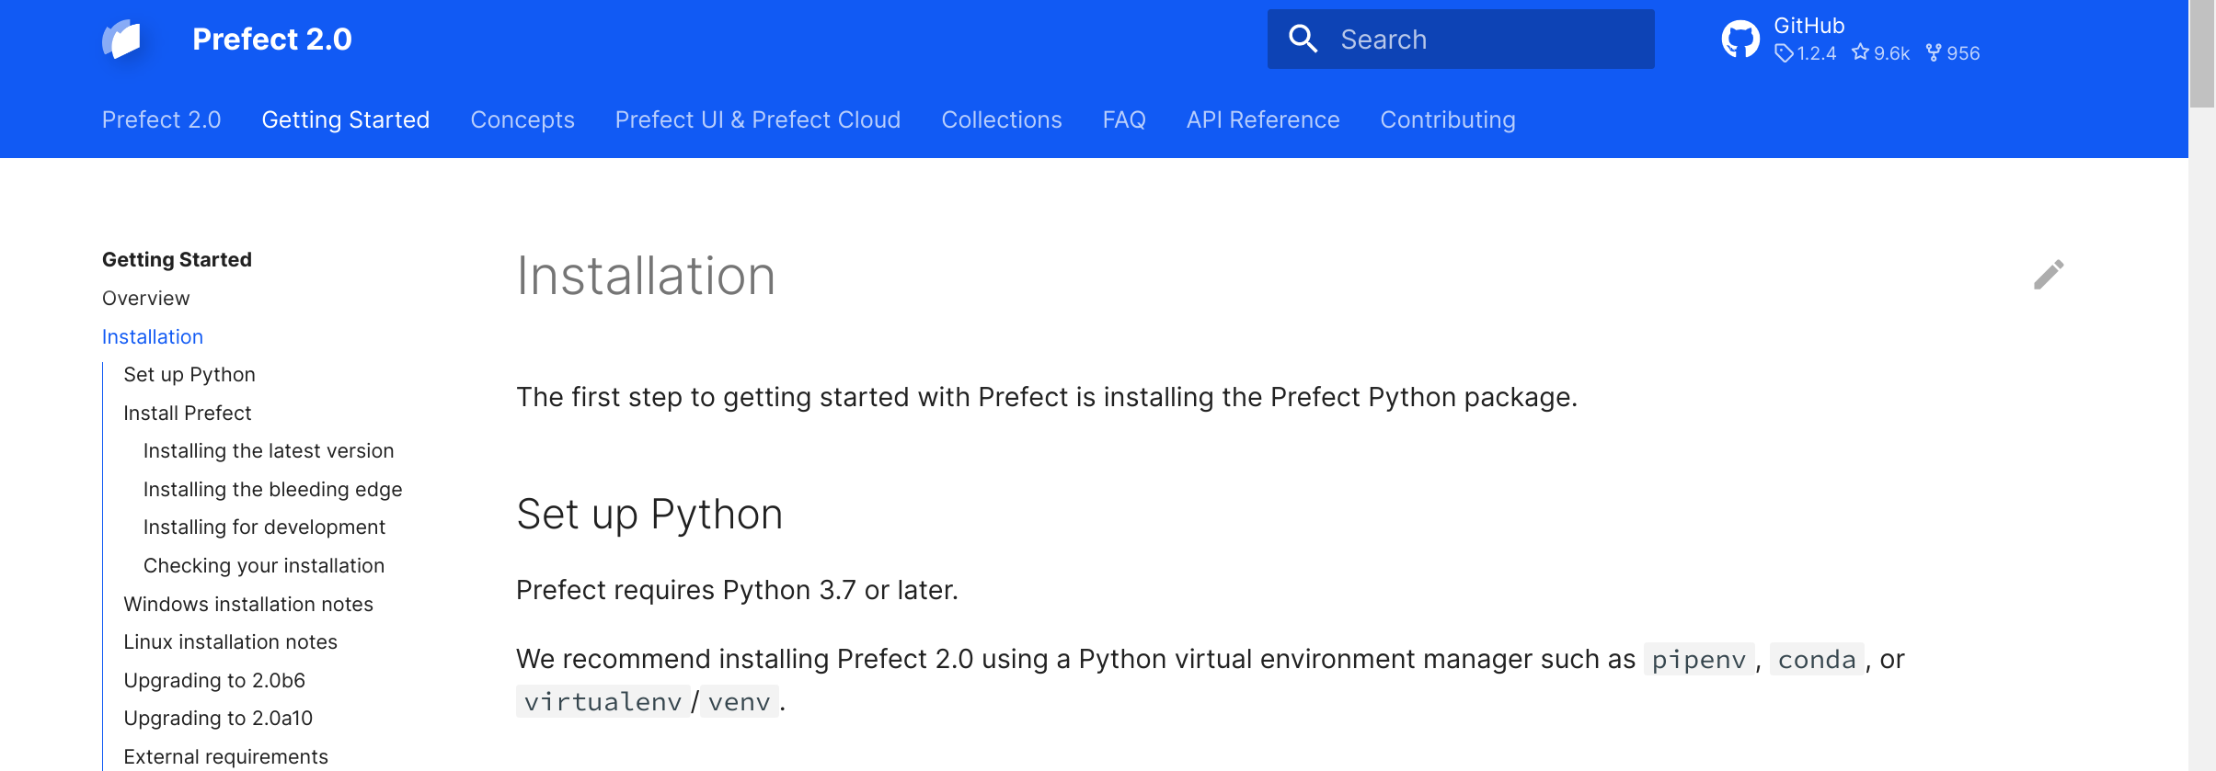Viewport: 2216px width, 771px height.
Task: Open the FAQ tab
Action: coord(1123,120)
